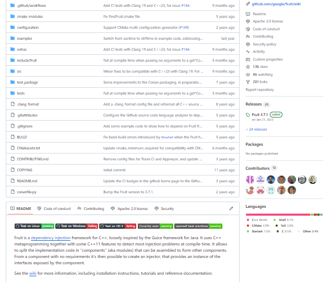Viewport: 332px width, 282px height.
Task: Open the COPYING file
Action: click(25, 170)
